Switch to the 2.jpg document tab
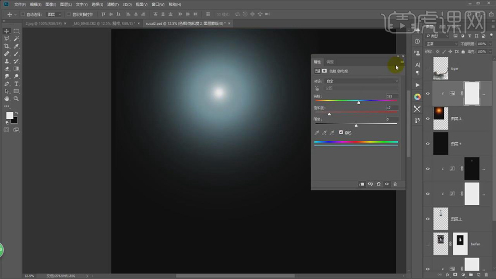This screenshot has width=496, height=279. 42,24
